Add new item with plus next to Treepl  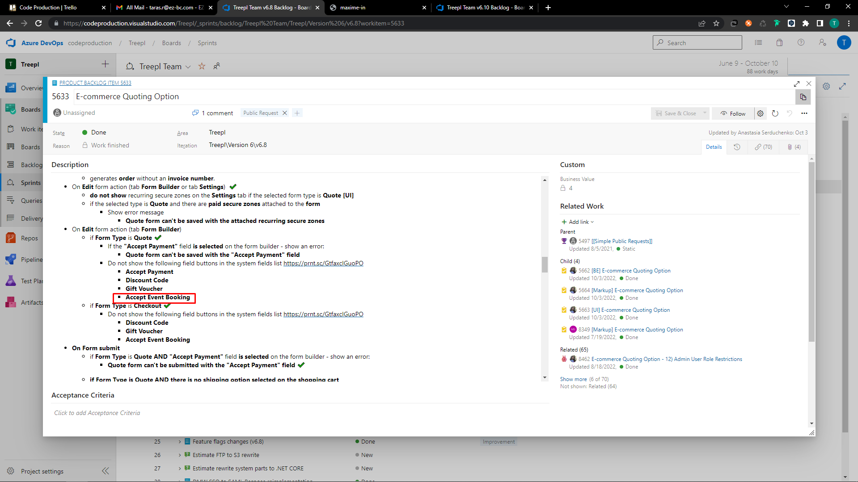(105, 64)
